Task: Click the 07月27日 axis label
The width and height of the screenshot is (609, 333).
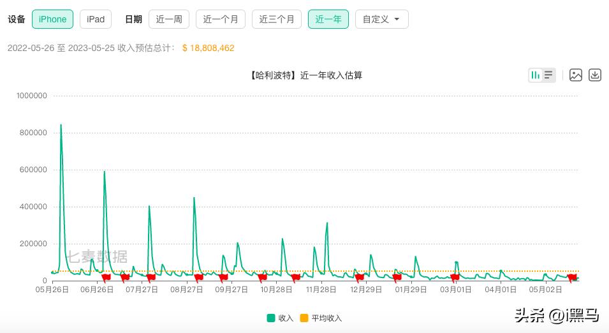Action: click(x=142, y=290)
